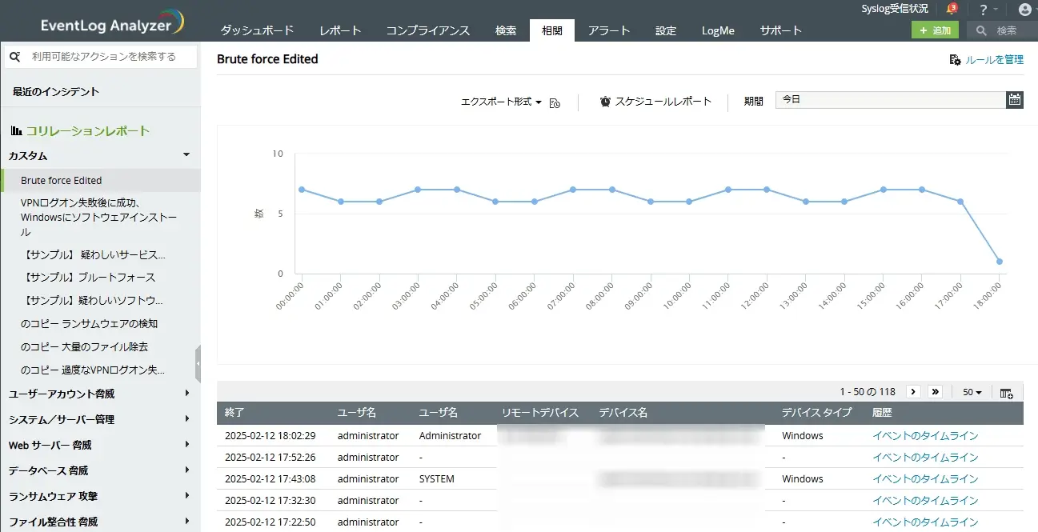Collapse the left sidebar panel handle
This screenshot has width=1038, height=532.
tap(198, 365)
